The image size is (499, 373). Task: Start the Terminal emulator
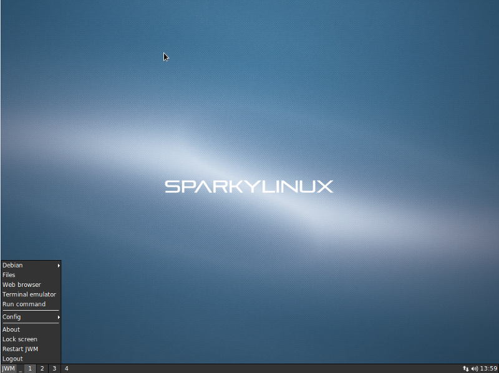(31, 294)
